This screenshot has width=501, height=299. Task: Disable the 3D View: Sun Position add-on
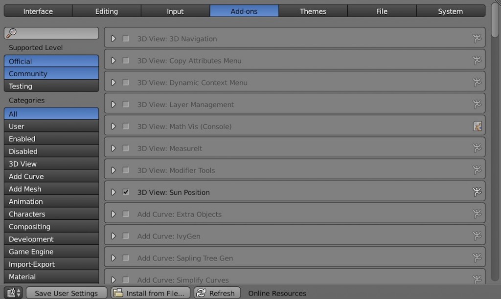(126, 192)
